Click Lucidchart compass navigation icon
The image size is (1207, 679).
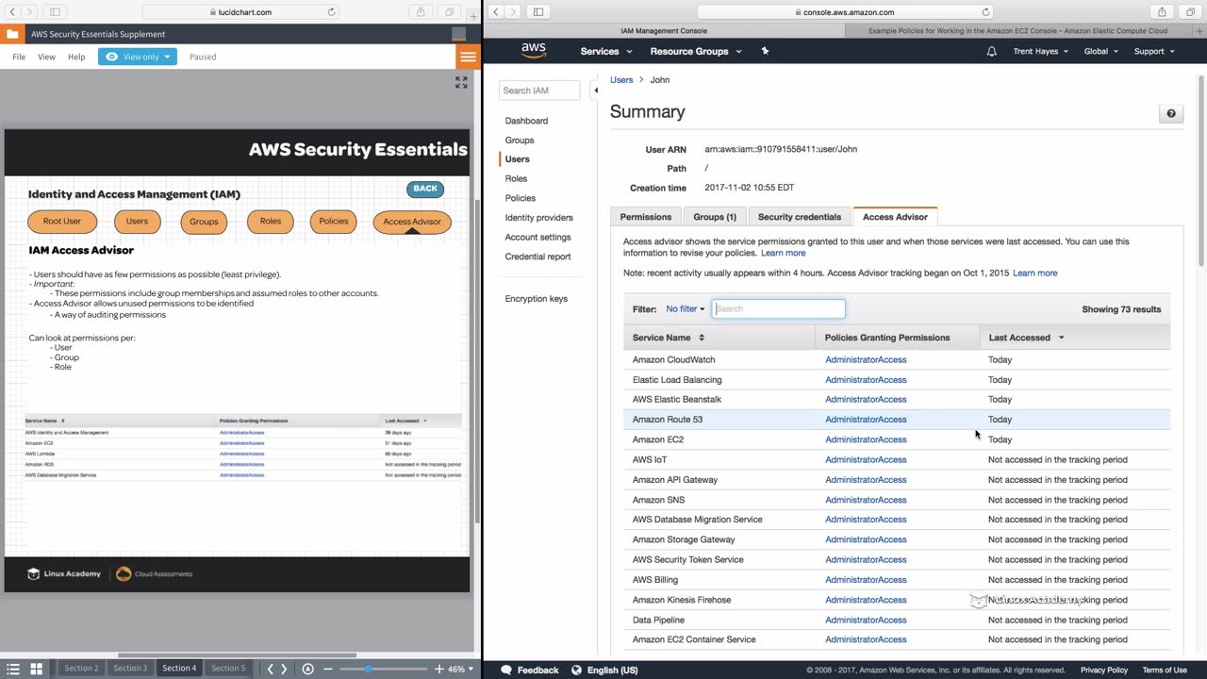[307, 669]
